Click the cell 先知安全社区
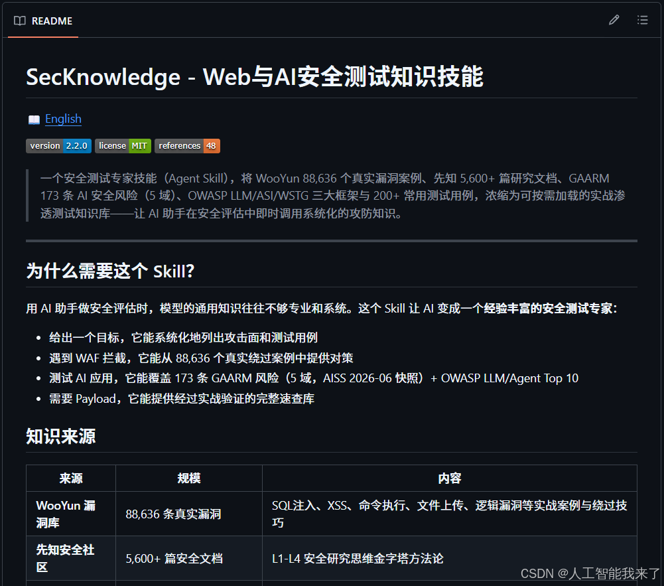664x586 pixels. [71, 558]
